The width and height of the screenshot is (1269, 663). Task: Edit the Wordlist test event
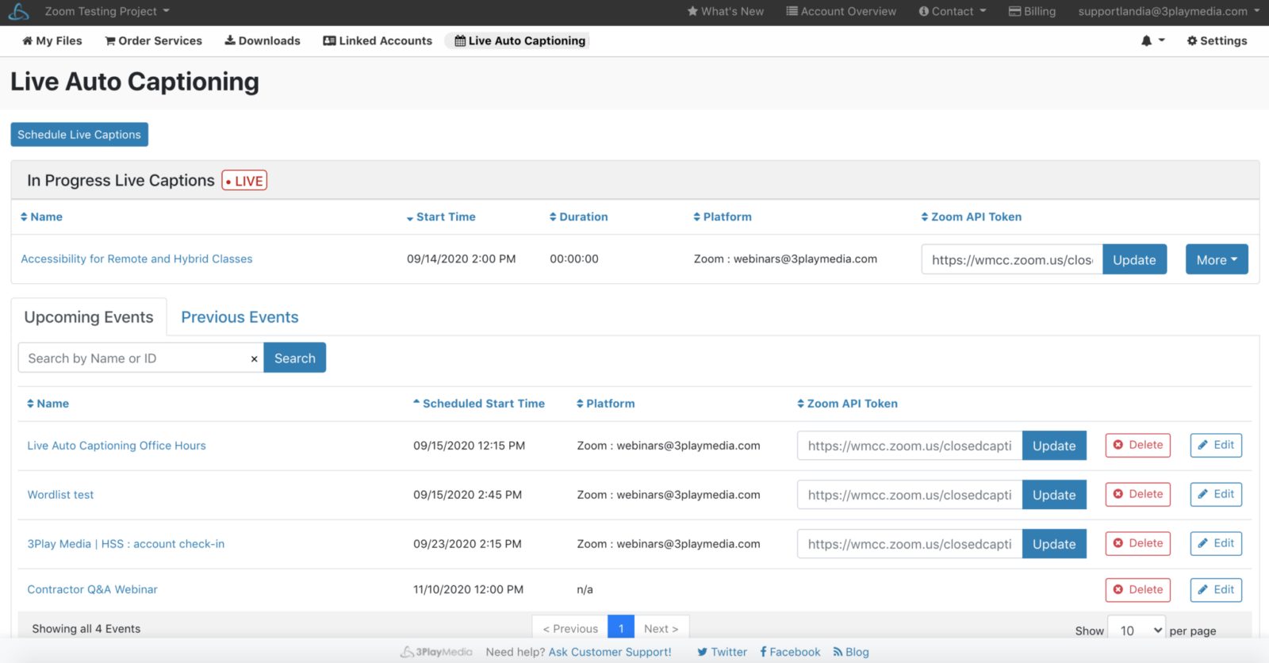coord(1216,494)
